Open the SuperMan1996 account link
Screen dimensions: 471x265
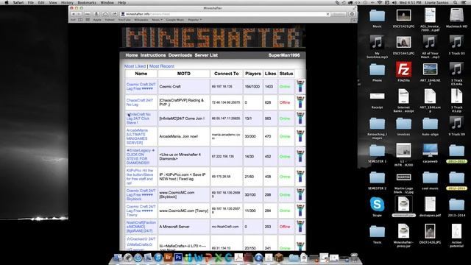pos(284,55)
